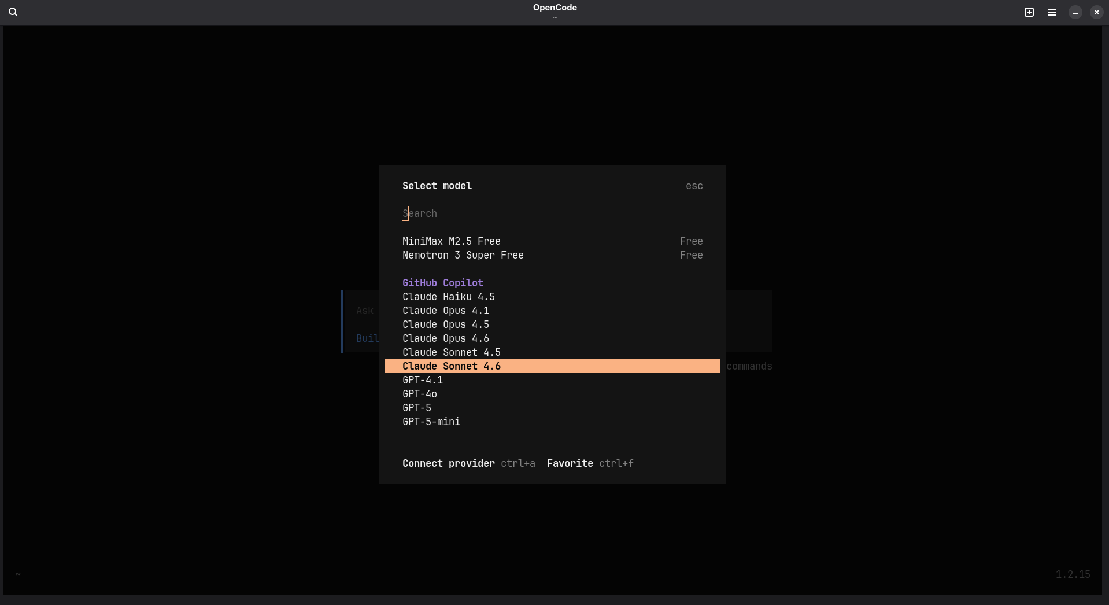The height and width of the screenshot is (605, 1109).
Task: Select Claude Opus 4.6
Action: coord(446,338)
